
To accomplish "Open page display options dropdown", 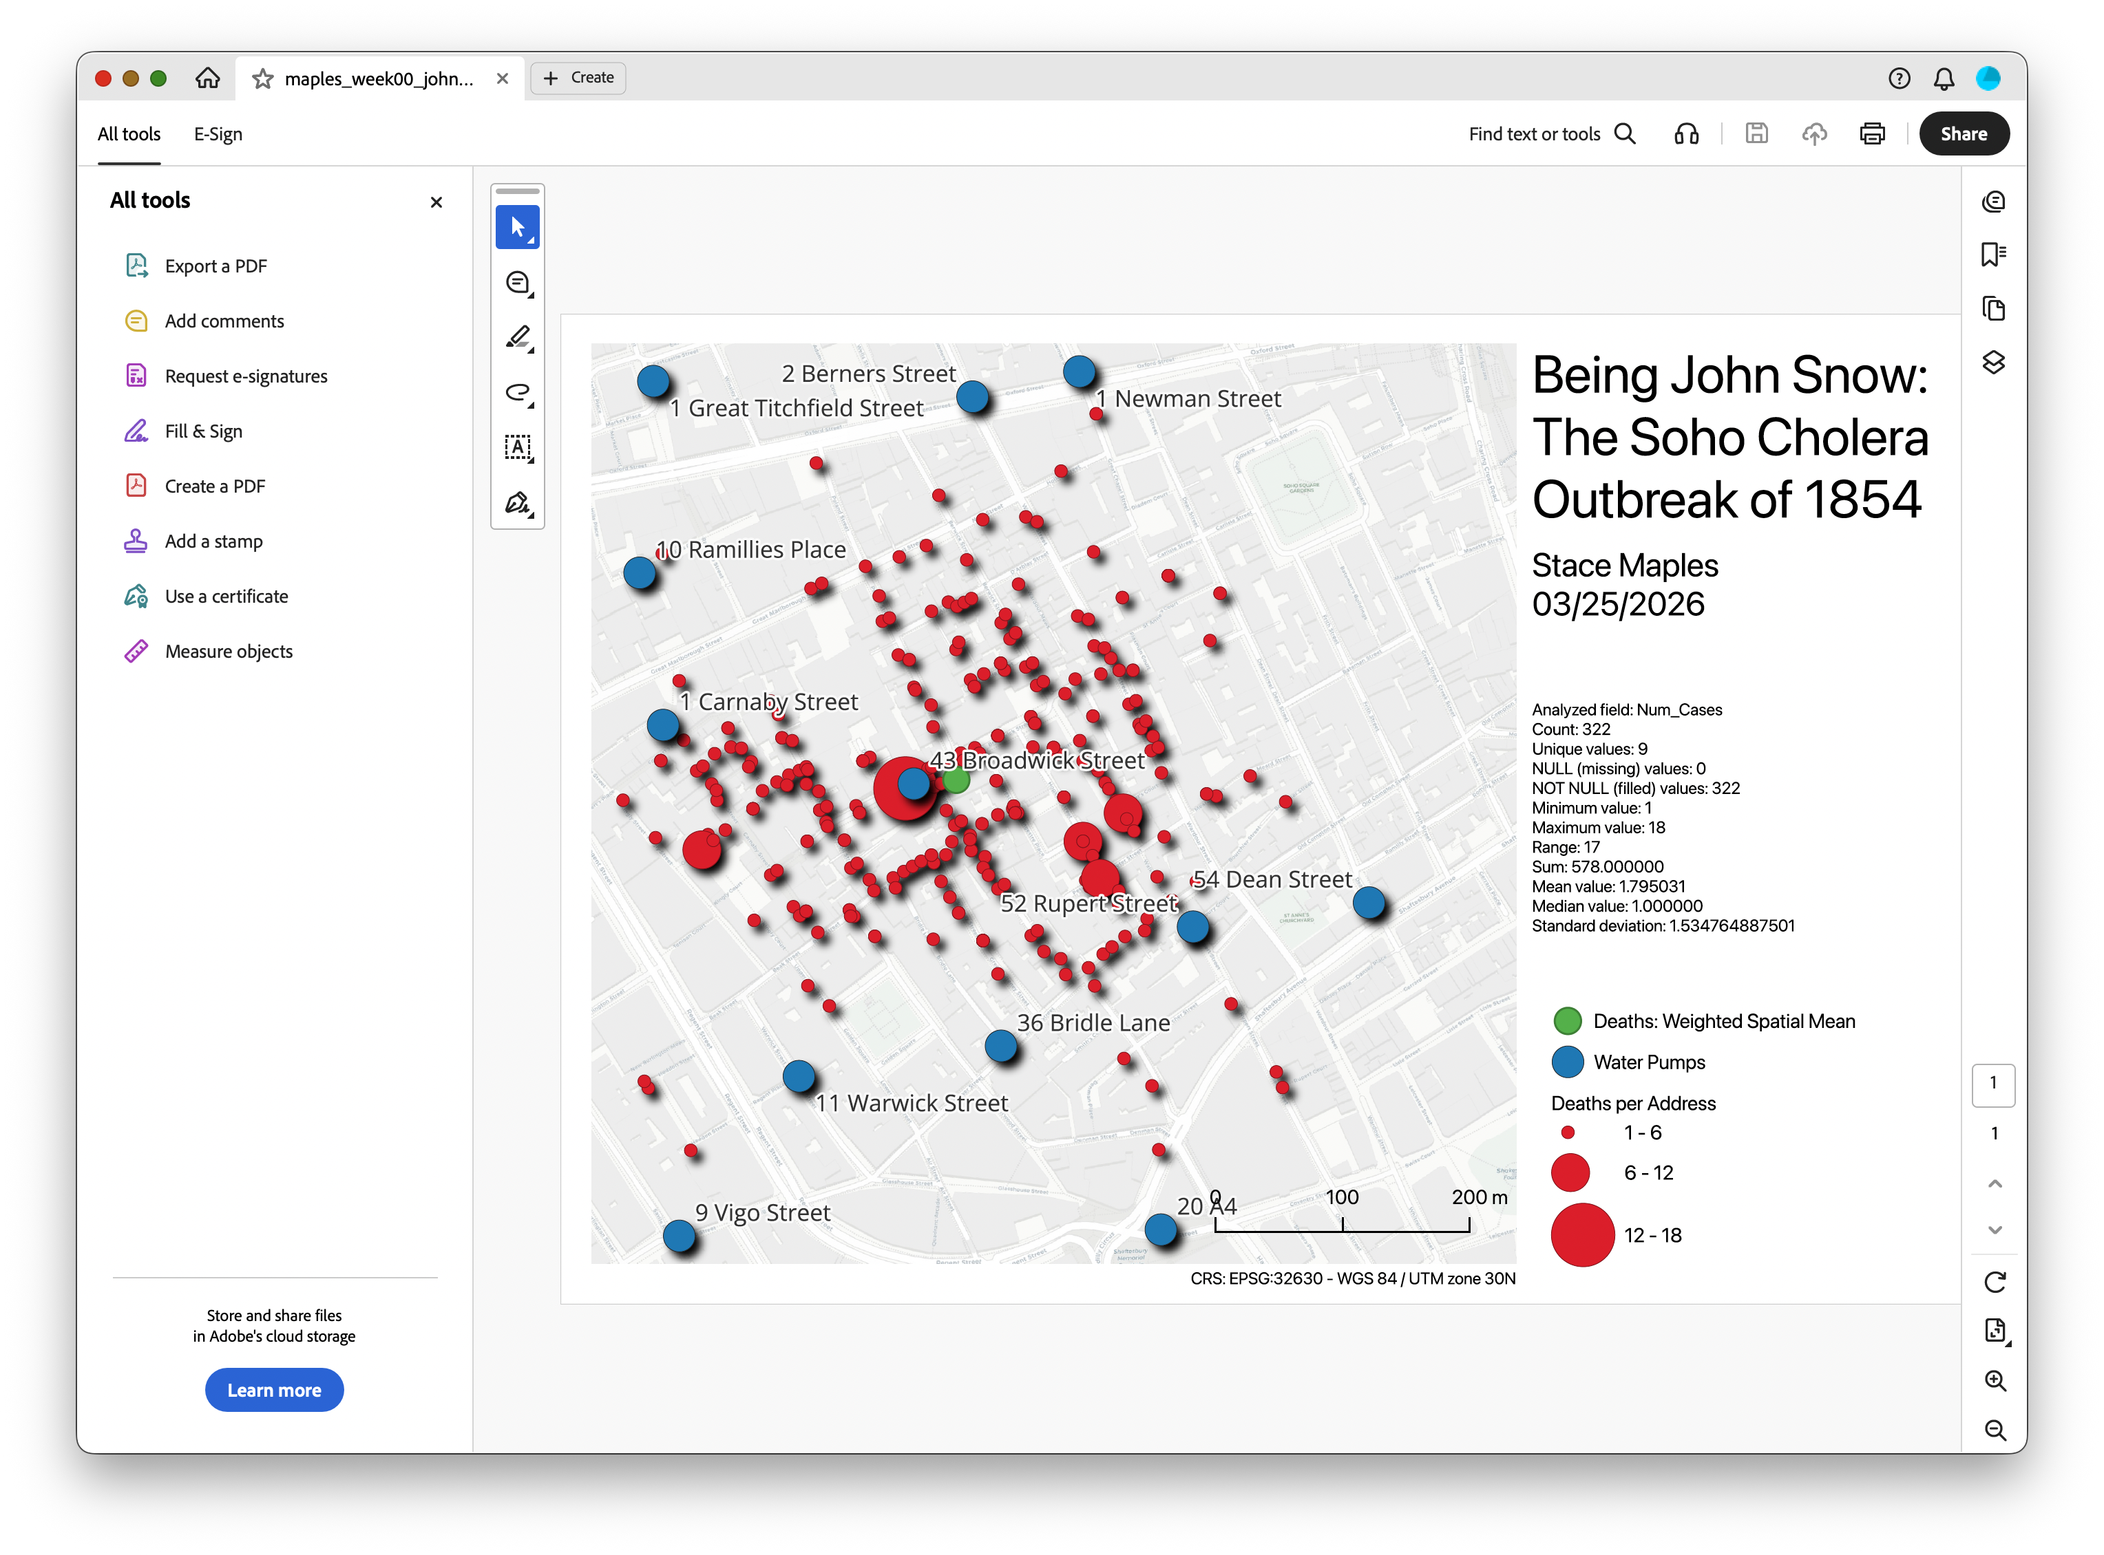I will [1994, 1331].
